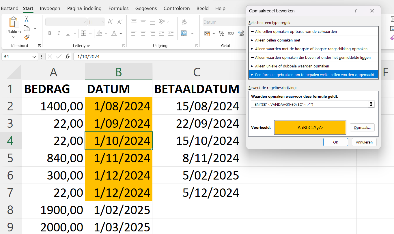Click the Wrap Text icon
The width and height of the screenshot is (394, 234).
pos(184,22)
